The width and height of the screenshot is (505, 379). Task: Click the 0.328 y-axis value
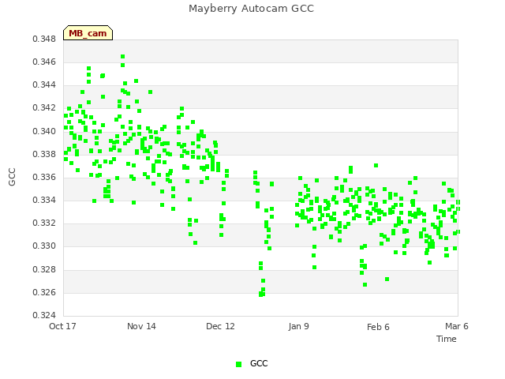pyautogui.click(x=44, y=270)
